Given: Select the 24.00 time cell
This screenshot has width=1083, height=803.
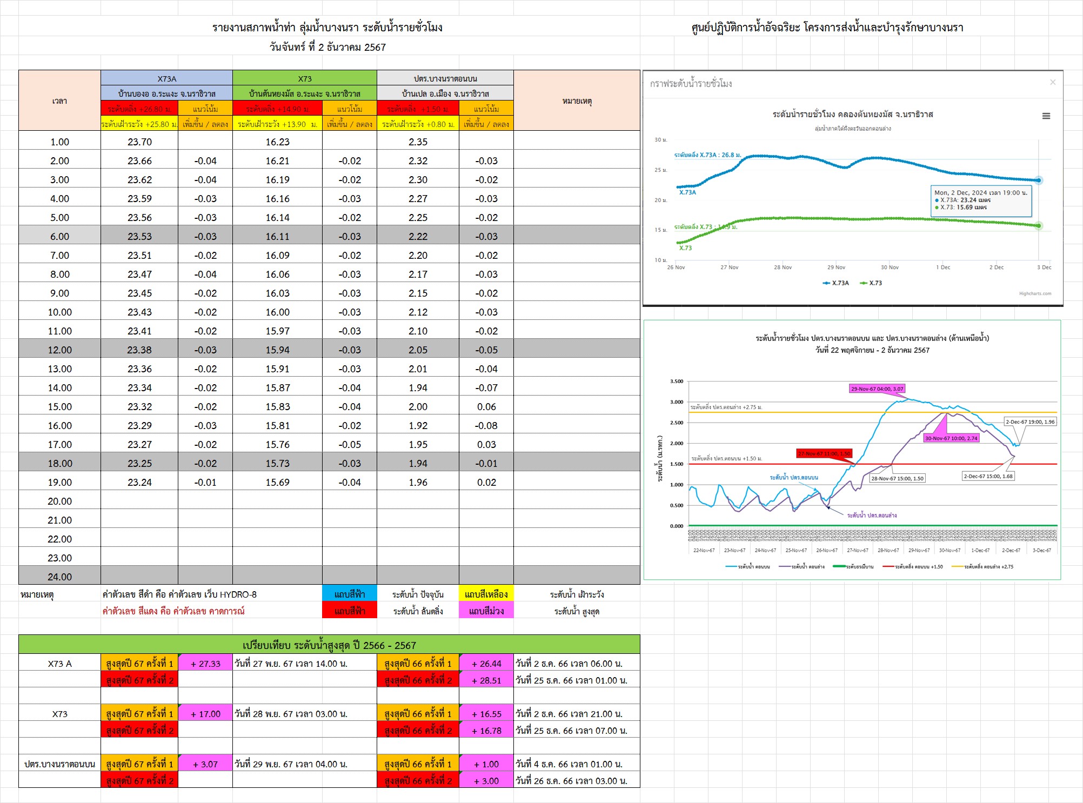Looking at the screenshot, I should click(59, 577).
